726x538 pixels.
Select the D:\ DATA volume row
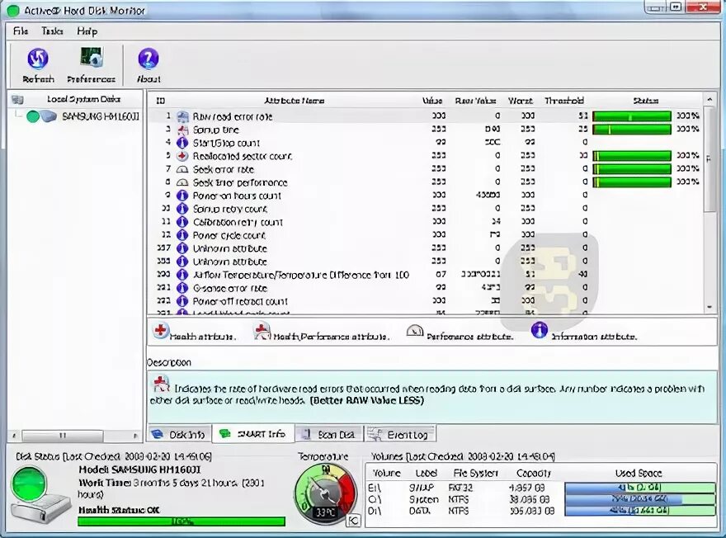click(541, 511)
